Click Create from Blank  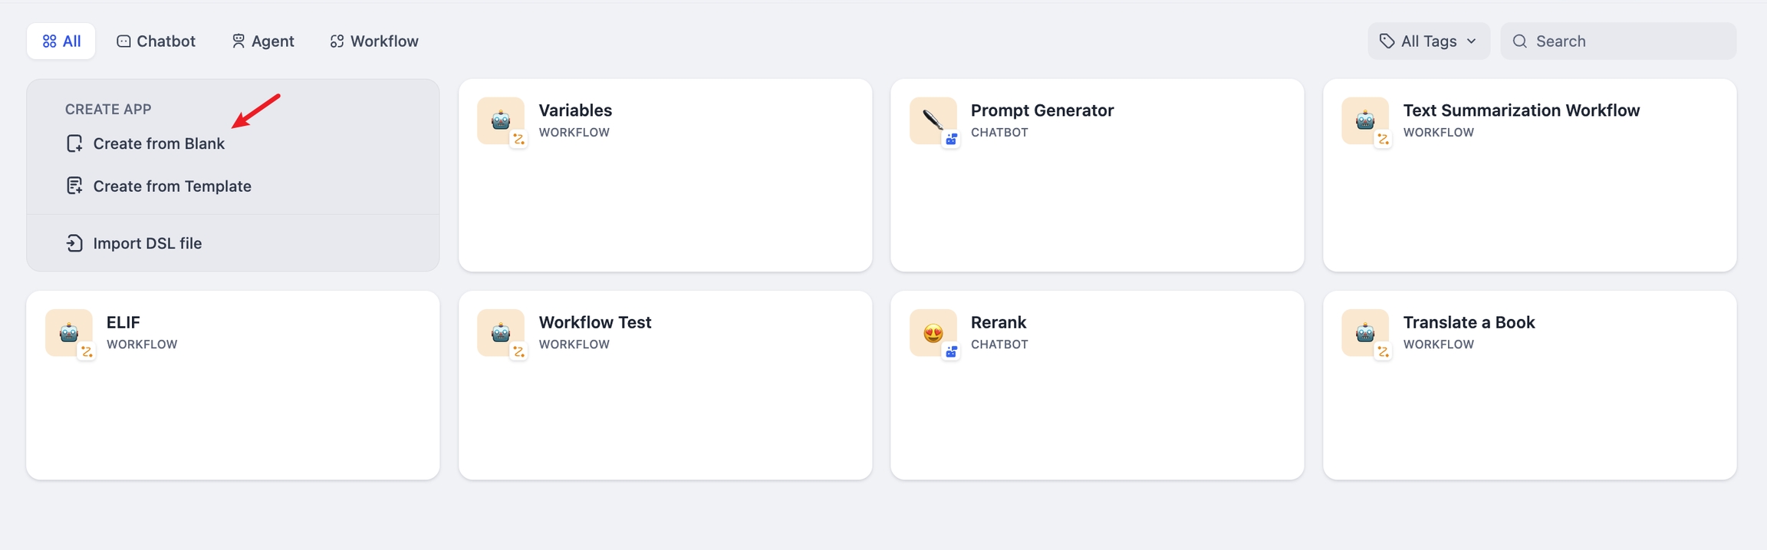[x=158, y=143]
